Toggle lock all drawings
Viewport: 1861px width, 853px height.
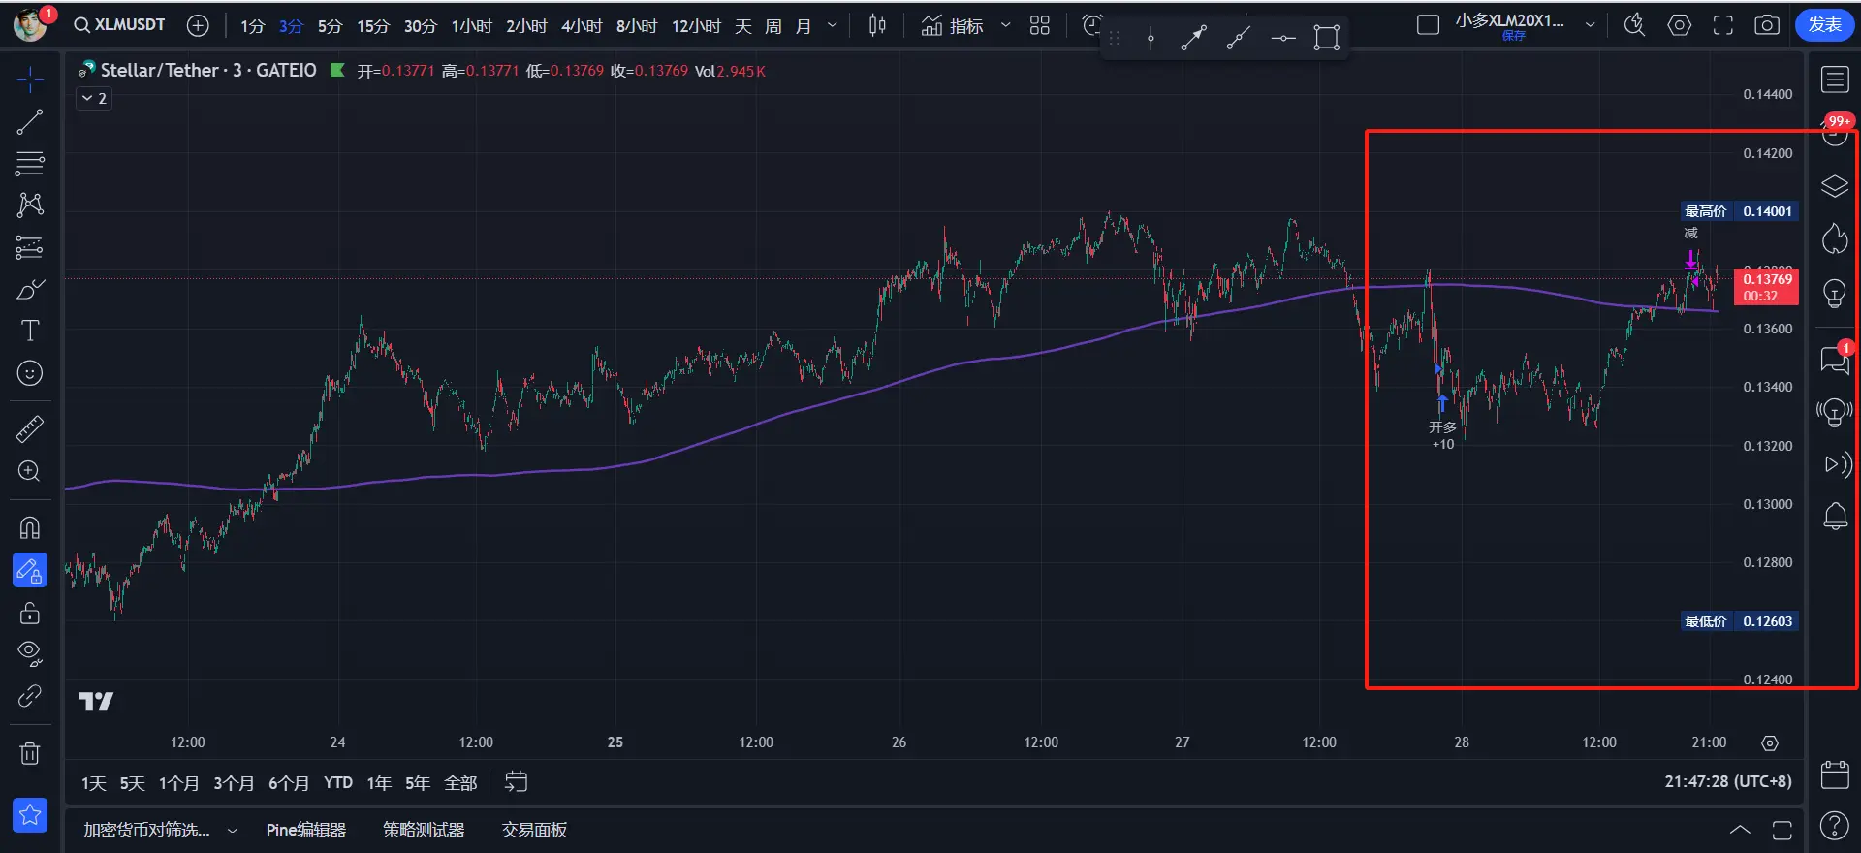[x=30, y=613]
